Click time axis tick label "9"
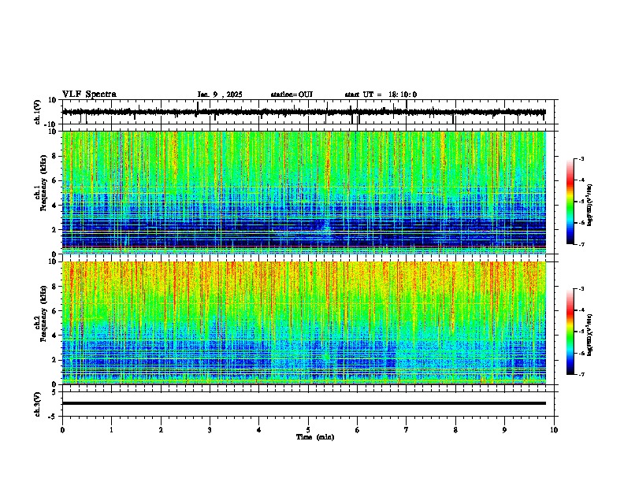Viewport: 624px width, 482px height. click(x=504, y=430)
